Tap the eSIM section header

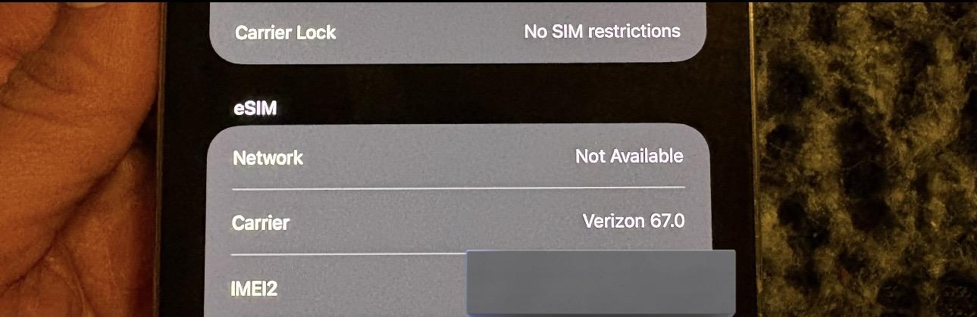(x=255, y=108)
